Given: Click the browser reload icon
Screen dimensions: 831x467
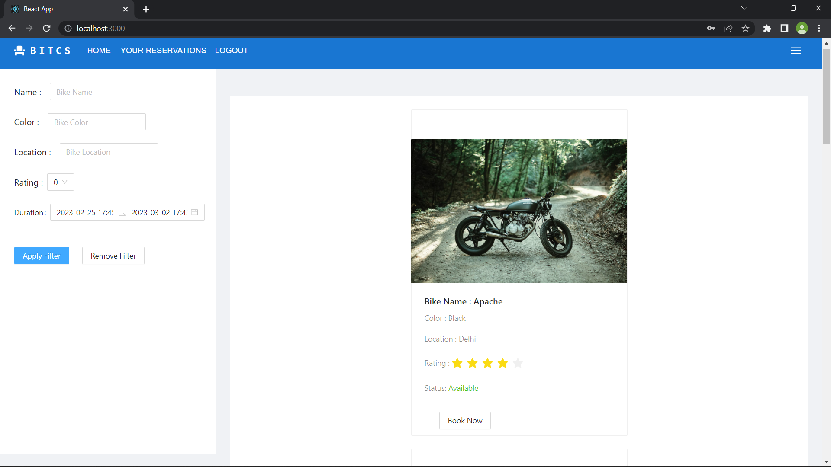Looking at the screenshot, I should 46,28.
